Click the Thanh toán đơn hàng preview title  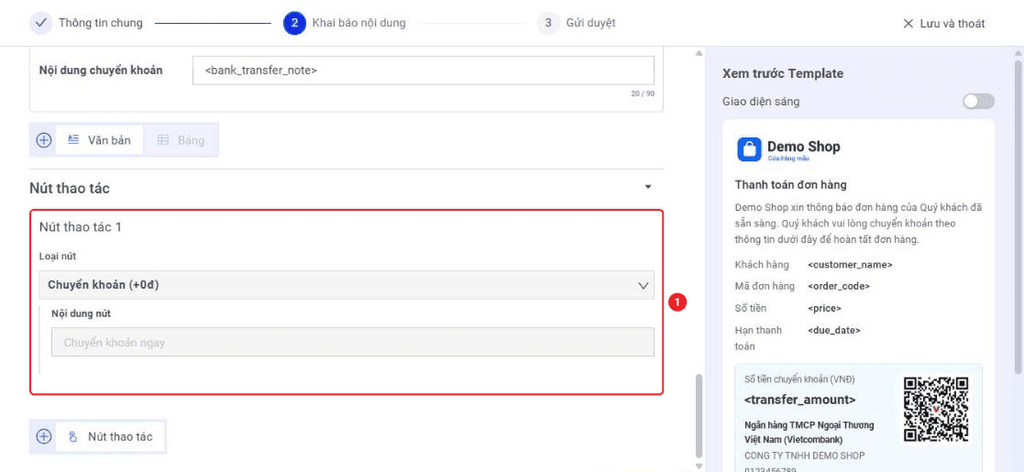(x=791, y=185)
